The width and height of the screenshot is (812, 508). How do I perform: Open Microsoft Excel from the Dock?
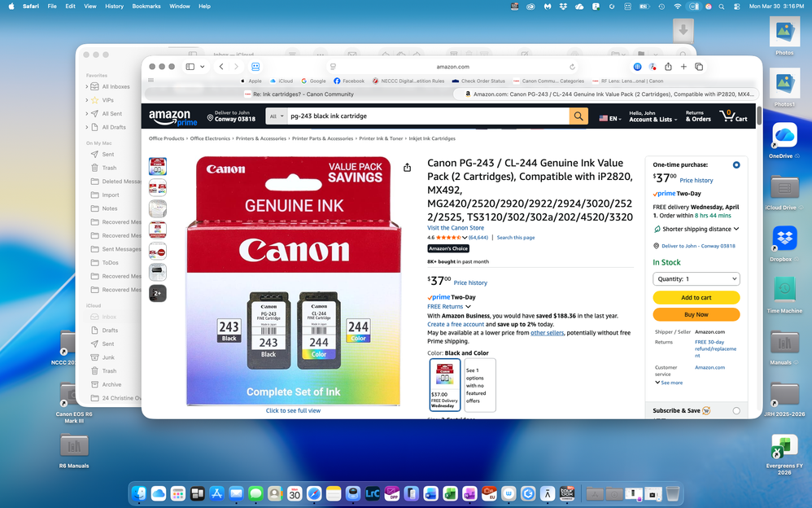click(x=450, y=493)
